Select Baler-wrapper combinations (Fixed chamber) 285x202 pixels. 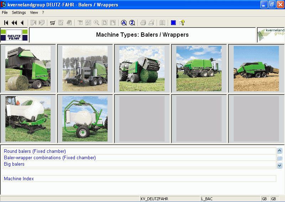click(50, 158)
